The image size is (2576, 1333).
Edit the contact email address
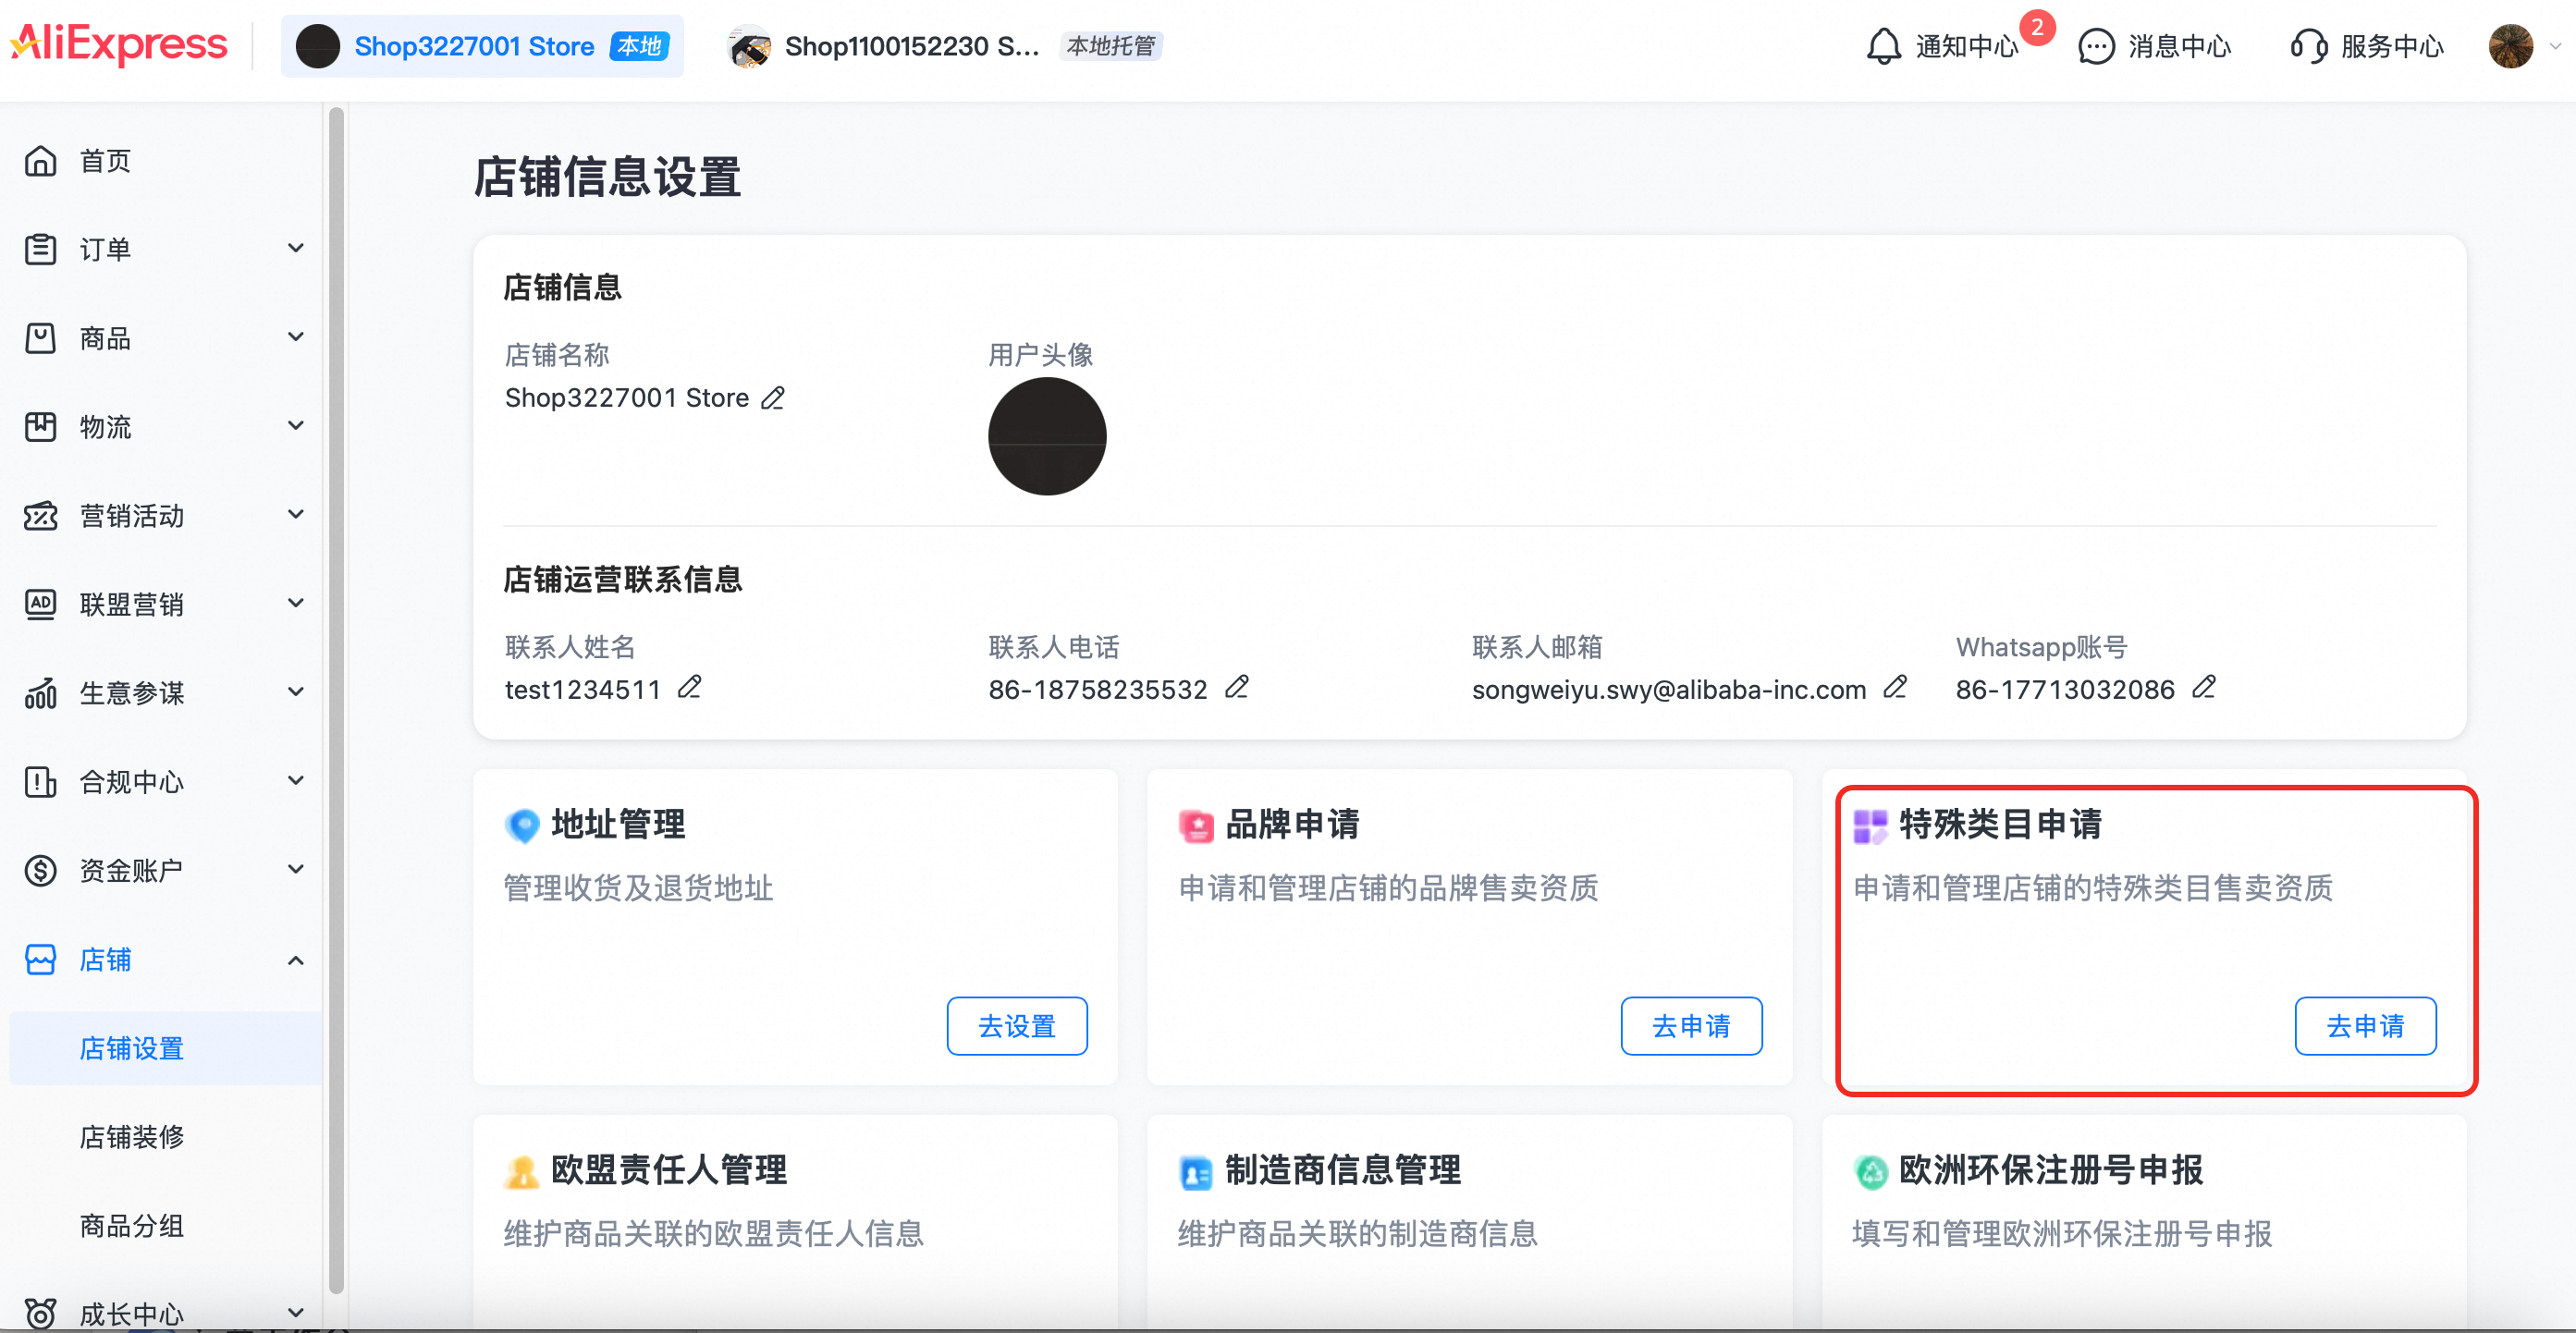coord(1894,688)
